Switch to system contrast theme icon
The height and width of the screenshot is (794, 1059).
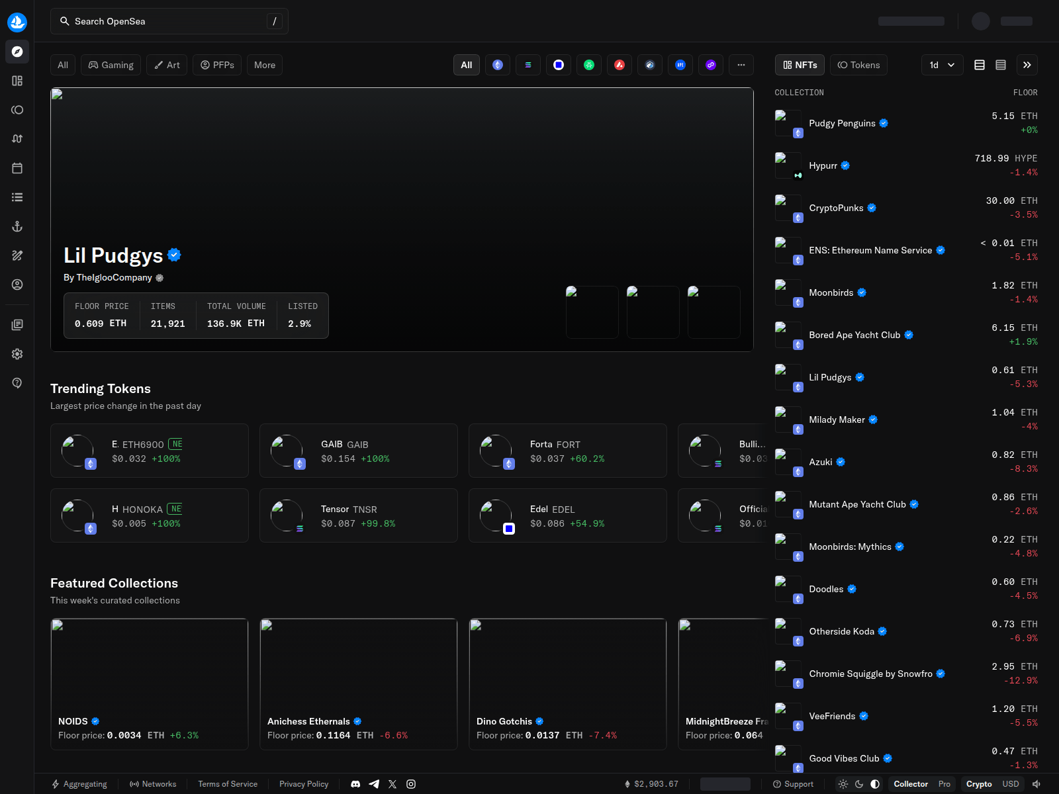[875, 784]
